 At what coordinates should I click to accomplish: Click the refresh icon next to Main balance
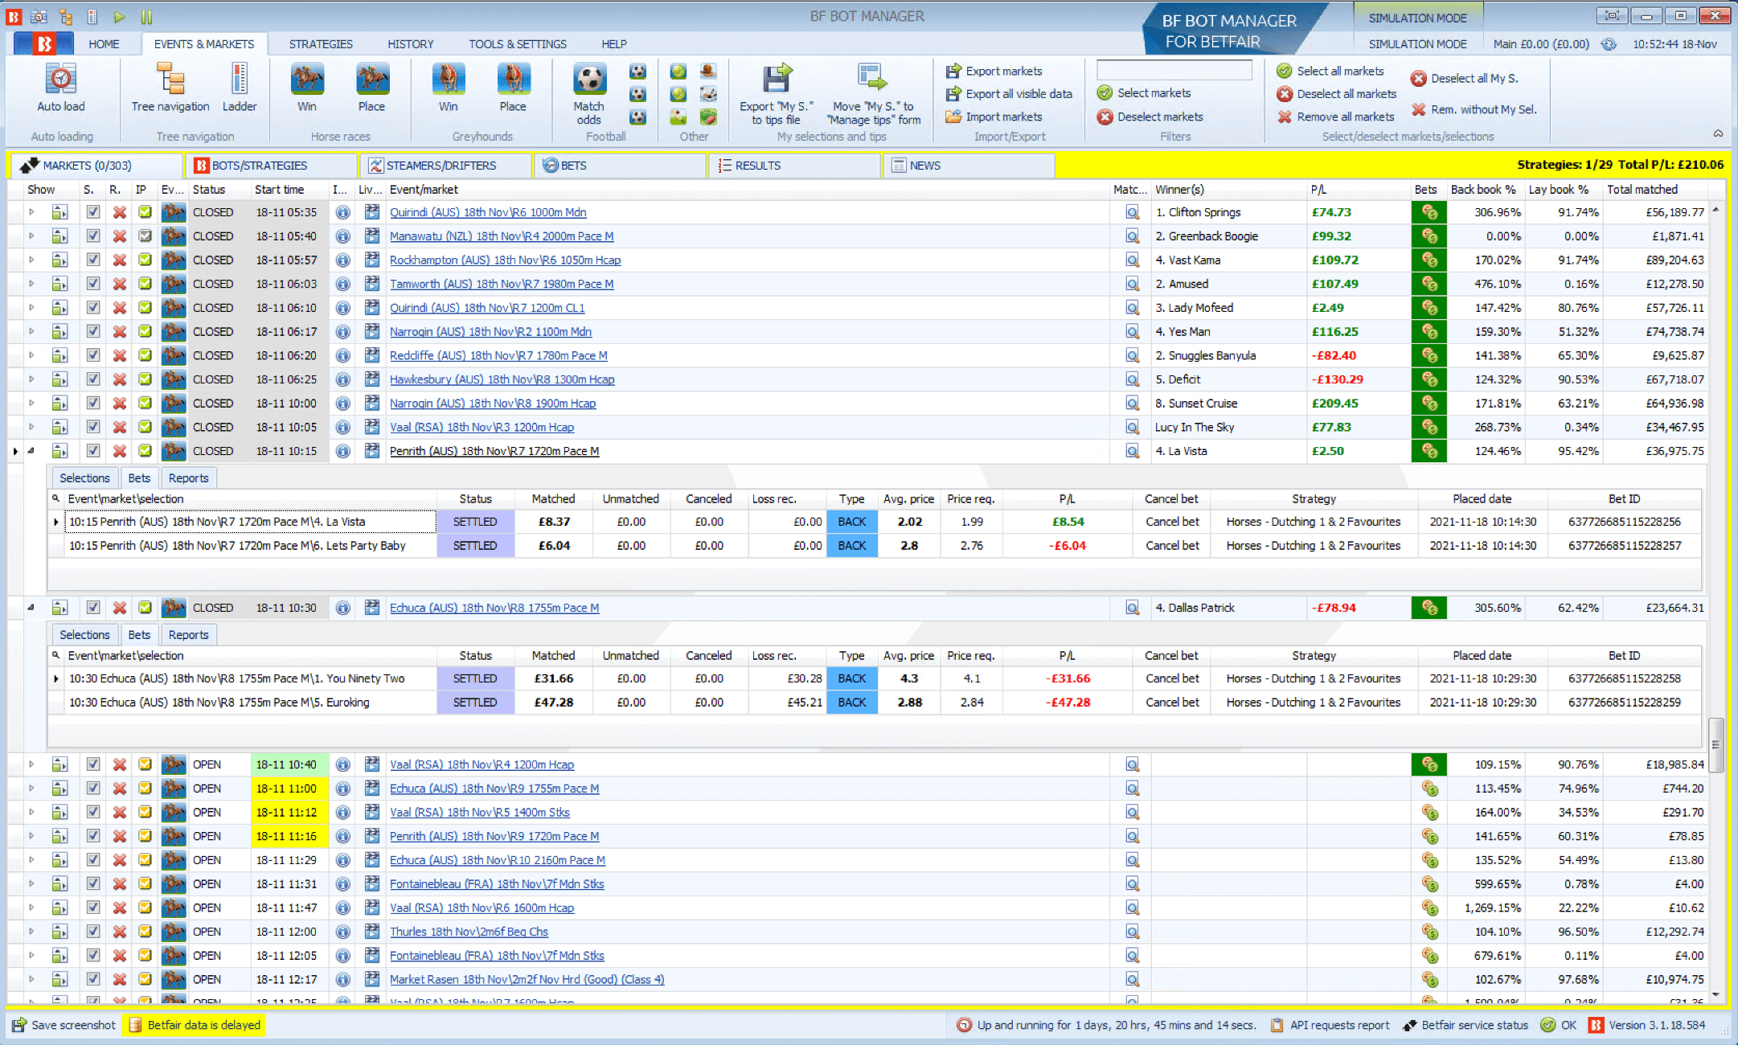(x=1609, y=44)
